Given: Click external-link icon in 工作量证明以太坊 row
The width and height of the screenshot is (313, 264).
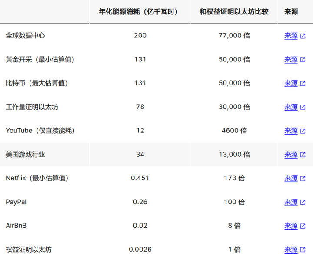Looking at the screenshot, I should pos(303,108).
